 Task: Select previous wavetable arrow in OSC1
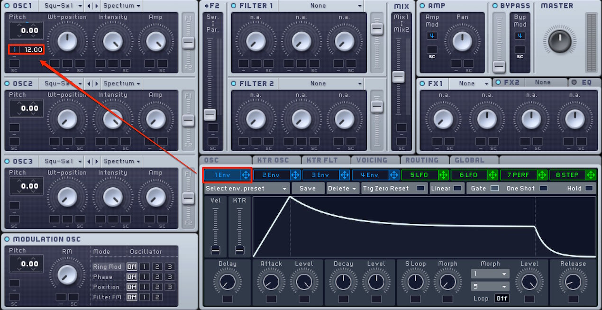[88, 6]
